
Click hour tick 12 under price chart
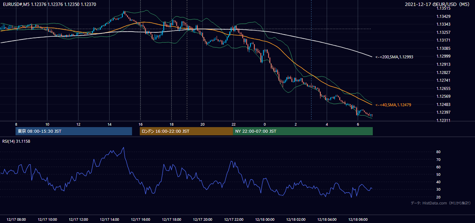coord(78,124)
